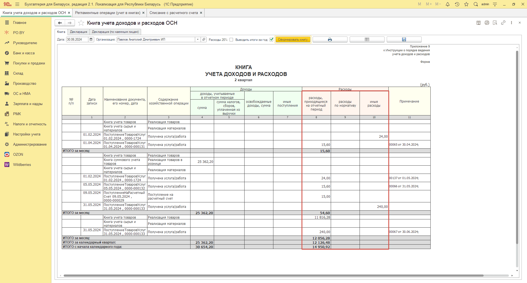Copy link to this form via chain icon
The image size is (527, 283).
[x=503, y=23]
